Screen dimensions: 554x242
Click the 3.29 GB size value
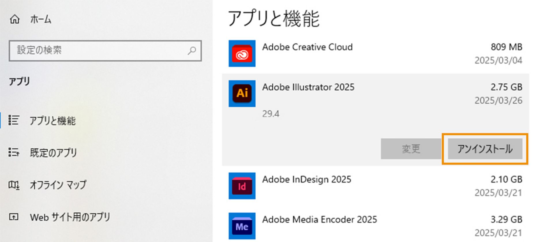(x=506, y=220)
